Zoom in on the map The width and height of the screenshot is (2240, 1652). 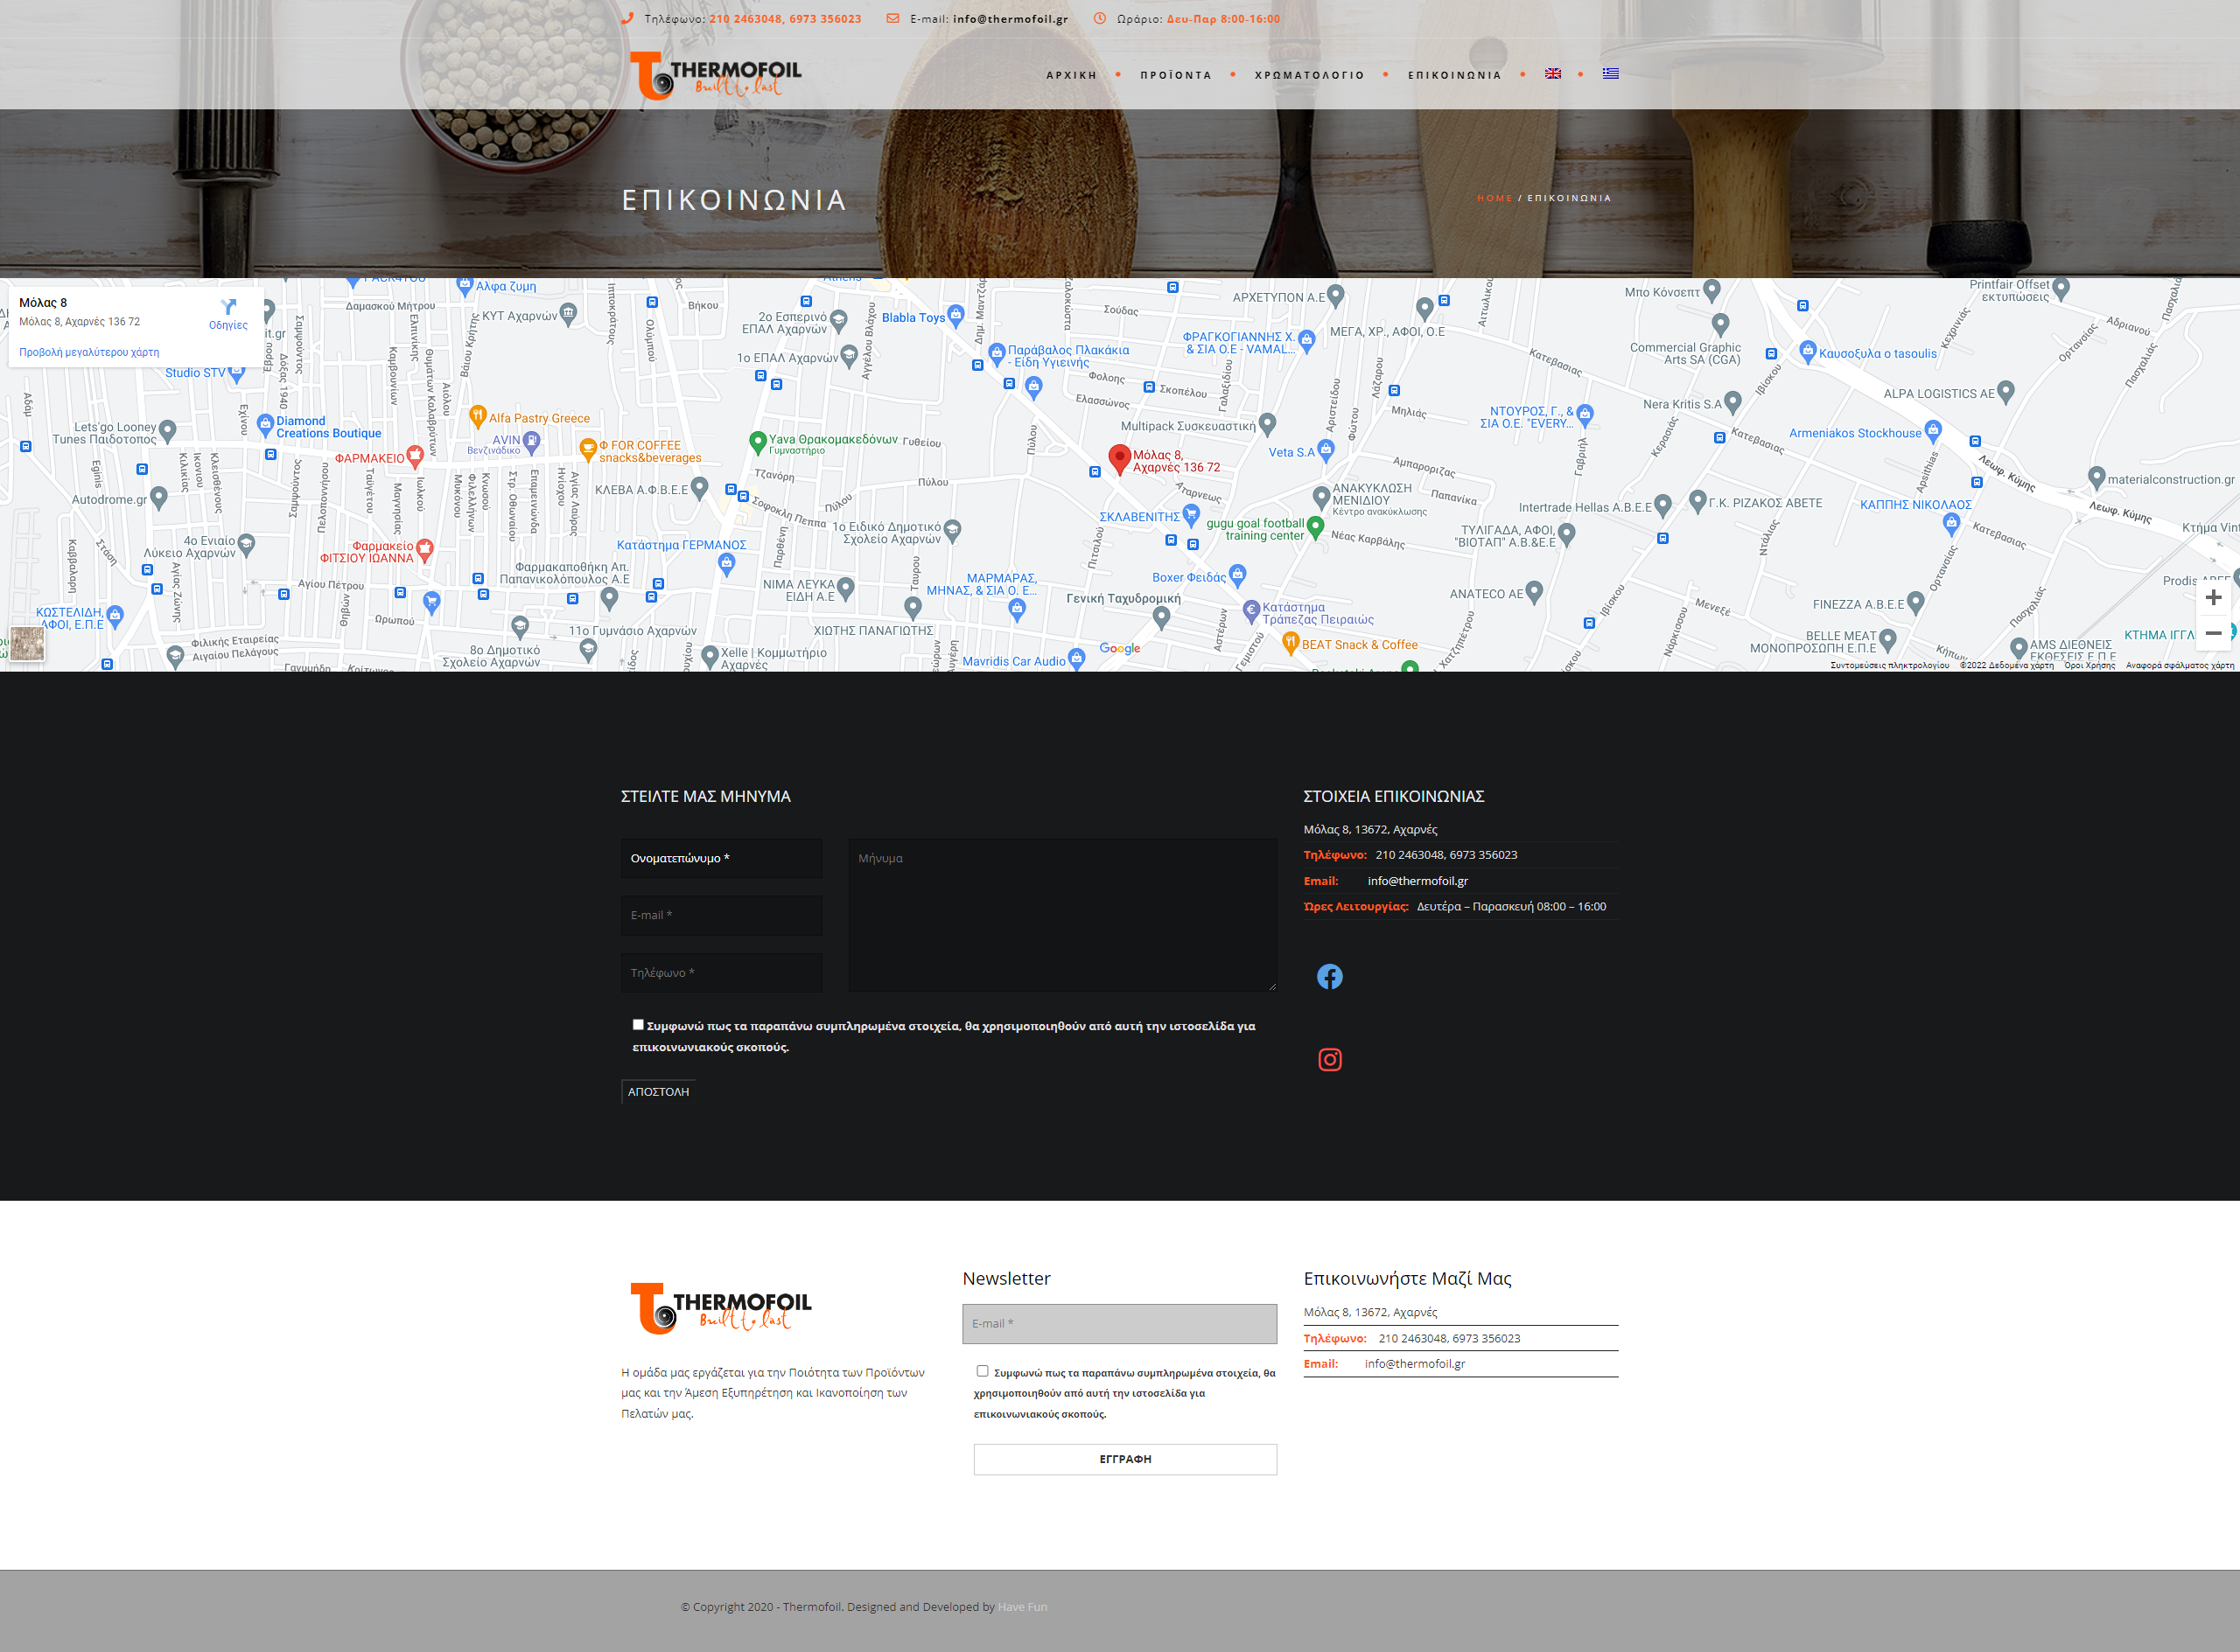tap(2213, 597)
